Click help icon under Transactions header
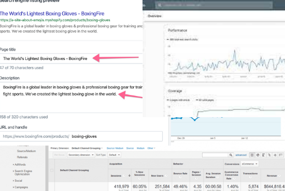Image resolution: width=285 pixels, height=191 pixels. pos(250,177)
